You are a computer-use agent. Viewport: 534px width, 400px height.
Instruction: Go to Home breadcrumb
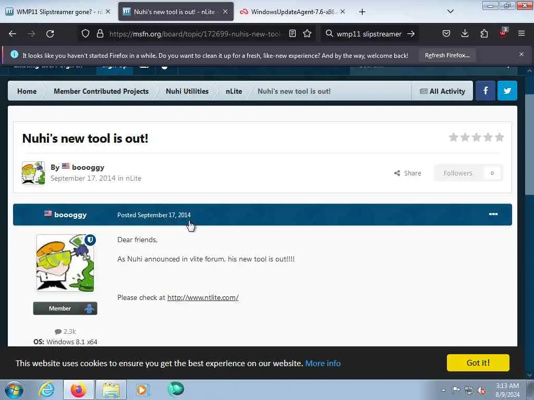click(27, 91)
